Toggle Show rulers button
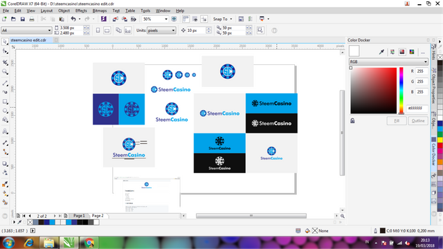Viewport: 443px width, 249px height. (x=186, y=19)
